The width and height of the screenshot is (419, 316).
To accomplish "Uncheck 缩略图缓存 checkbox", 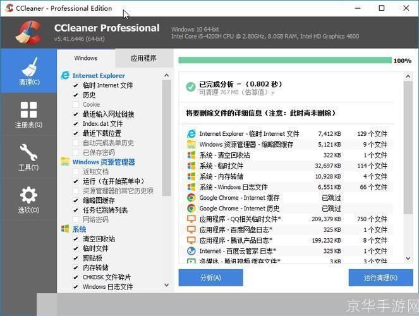I will point(76,200).
